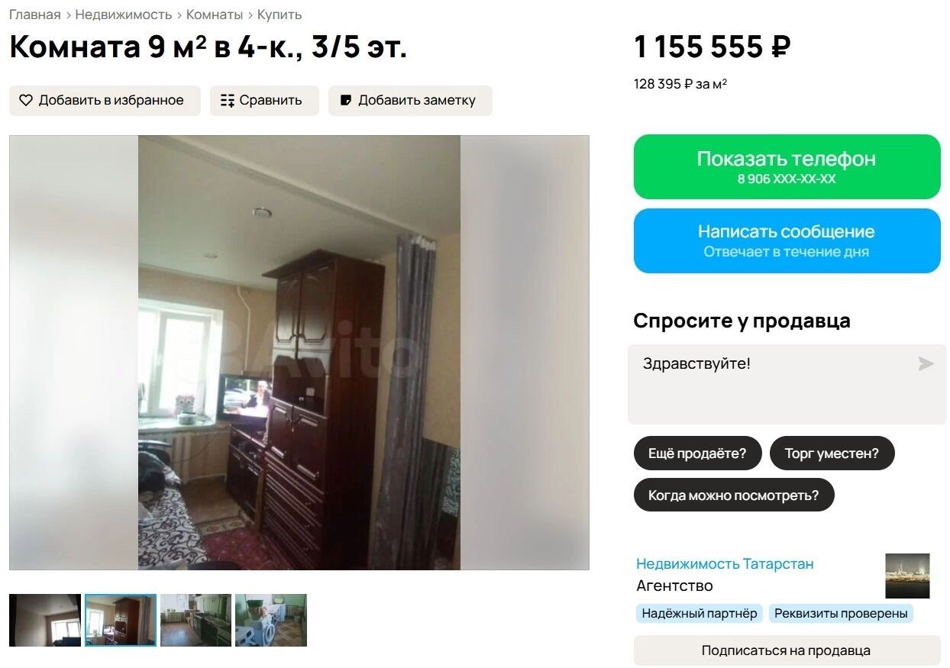This screenshot has width=950, height=668.
Task: Click the compare list icon
Action: click(x=227, y=100)
